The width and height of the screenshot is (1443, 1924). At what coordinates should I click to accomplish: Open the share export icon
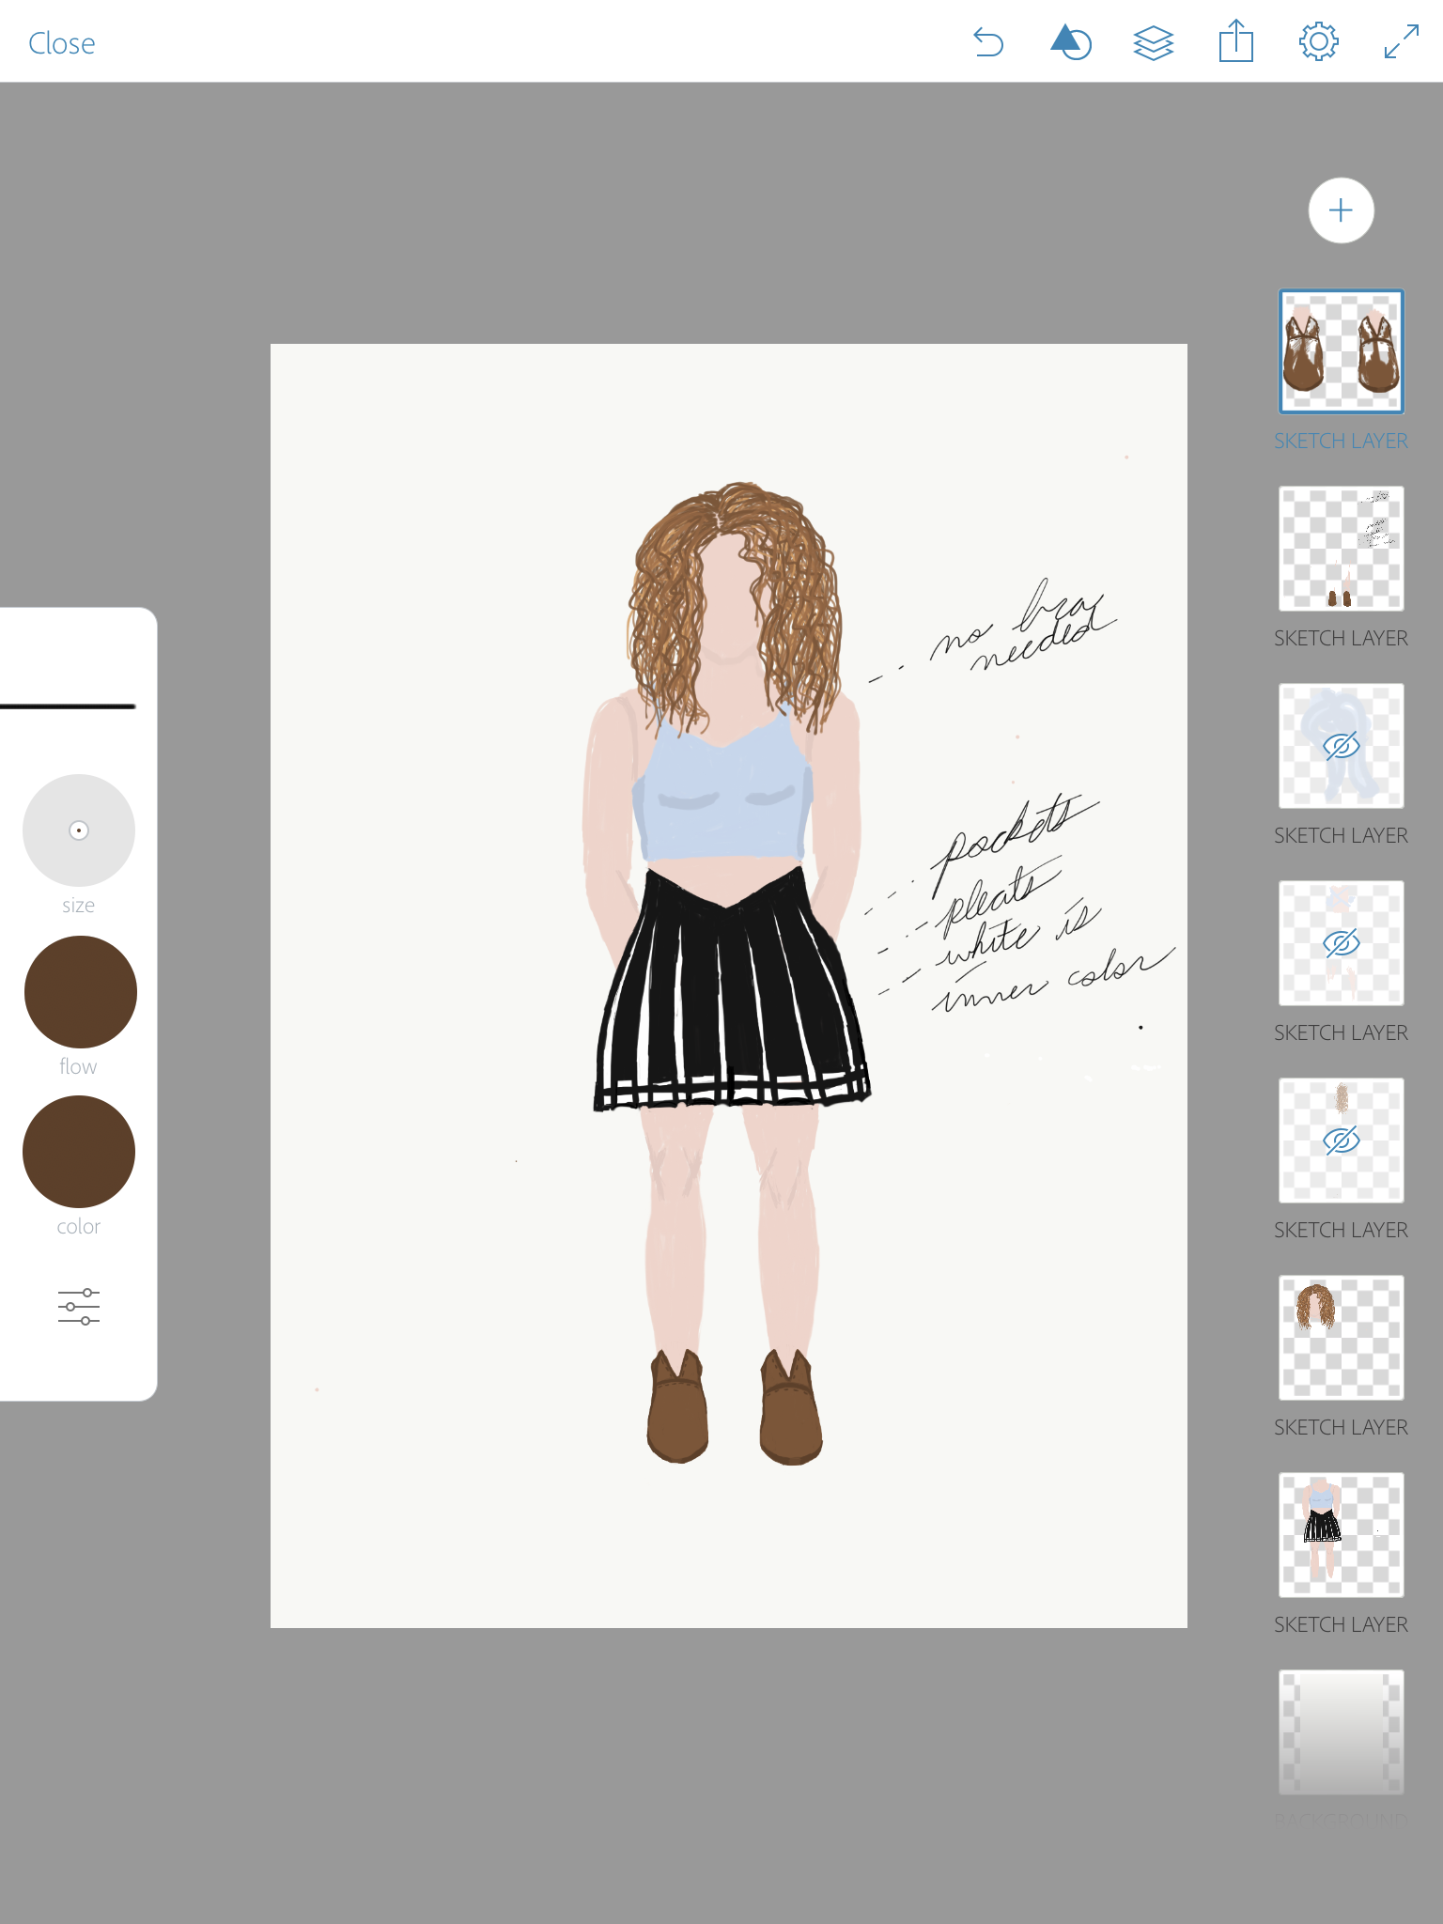(x=1235, y=42)
